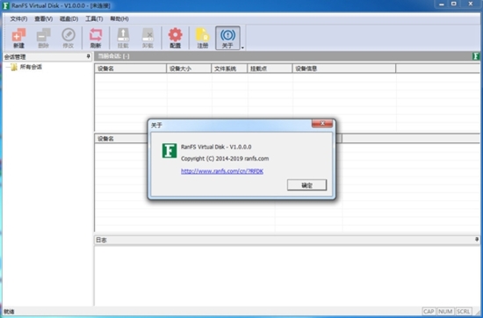
Task: Sort by 文件系统 column header
Action: (229, 69)
